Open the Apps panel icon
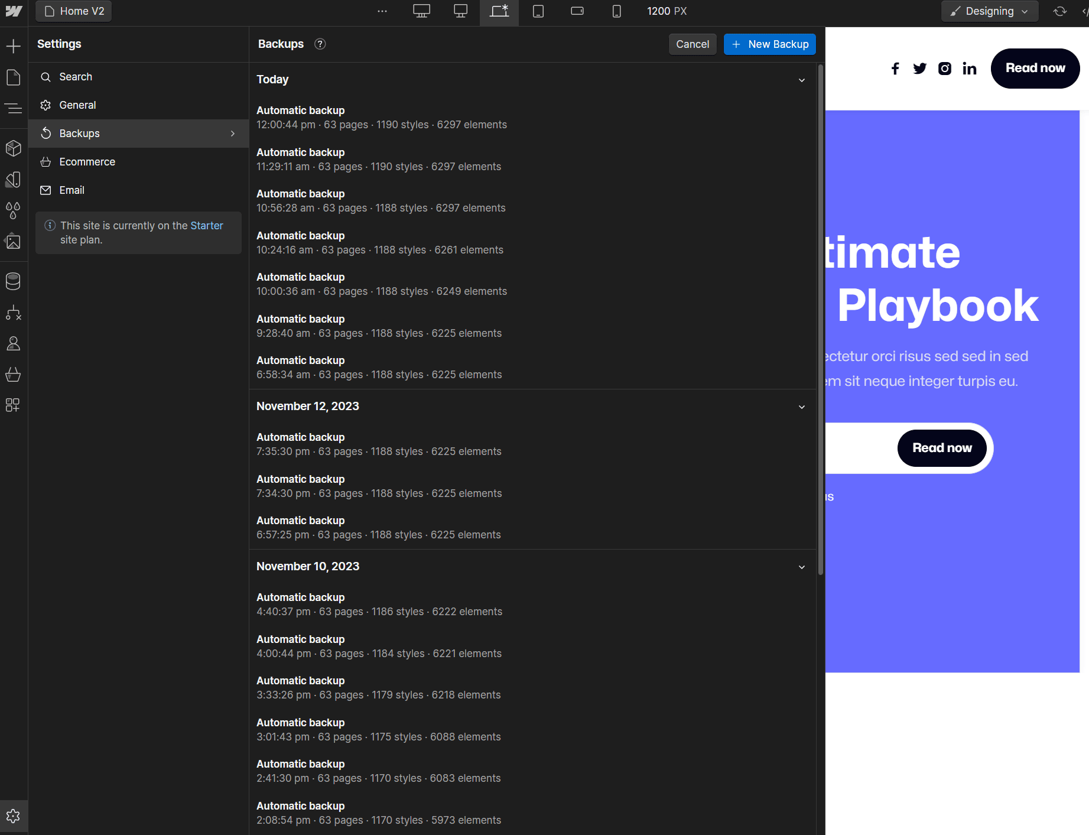Image resolution: width=1089 pixels, height=835 pixels. pyautogui.click(x=13, y=405)
